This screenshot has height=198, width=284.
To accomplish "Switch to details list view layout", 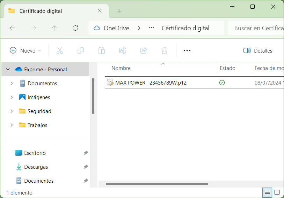I will coord(268,192).
